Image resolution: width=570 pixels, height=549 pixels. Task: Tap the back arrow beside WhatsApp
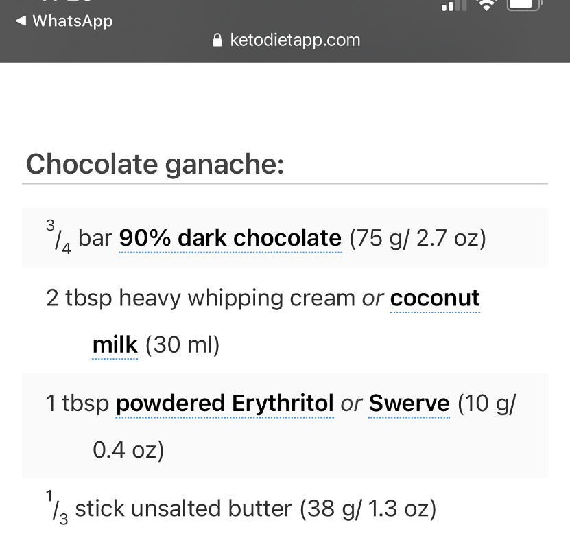coord(21,21)
